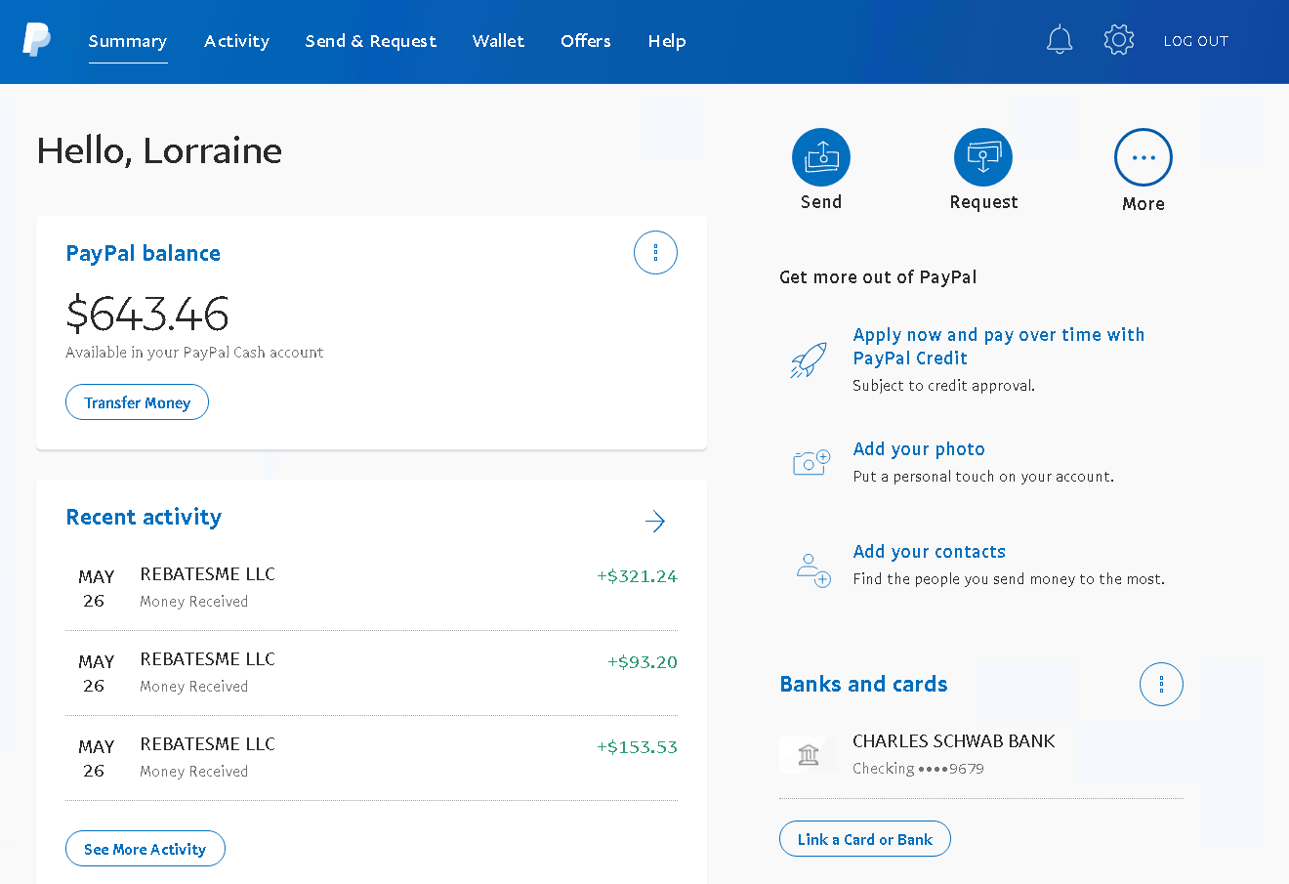Screen dimensions: 1289x884
Task: Click the Add your photo link
Action: pyautogui.click(x=919, y=449)
